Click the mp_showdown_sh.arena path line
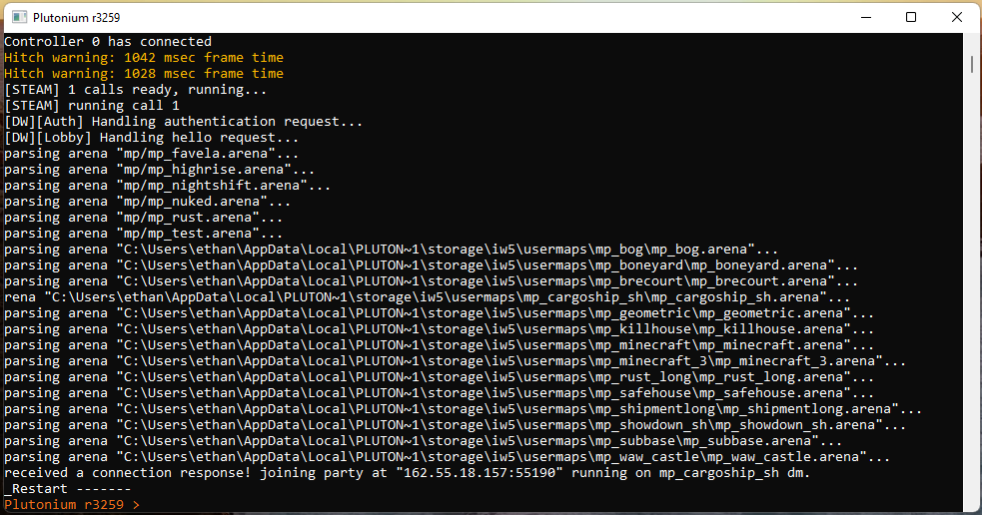The width and height of the screenshot is (982, 515). [455, 424]
